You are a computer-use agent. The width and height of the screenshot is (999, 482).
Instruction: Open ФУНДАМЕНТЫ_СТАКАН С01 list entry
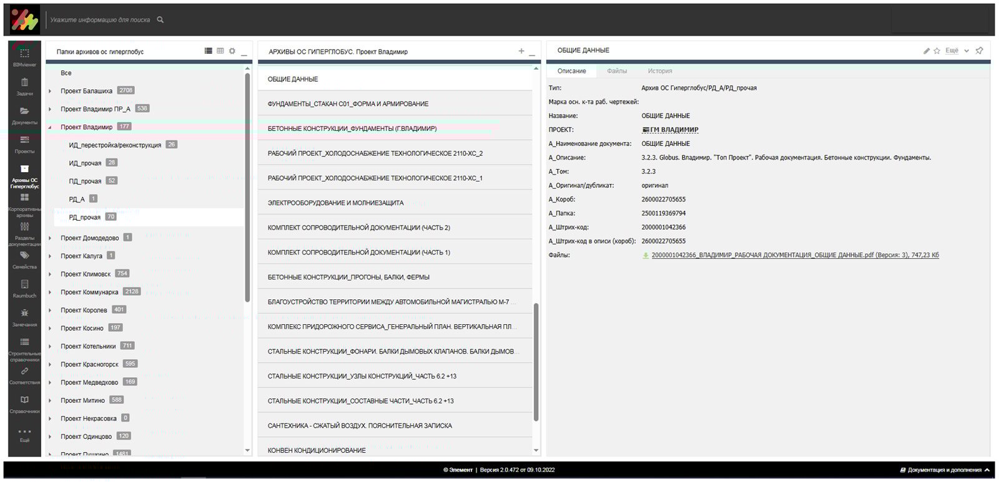click(x=395, y=104)
